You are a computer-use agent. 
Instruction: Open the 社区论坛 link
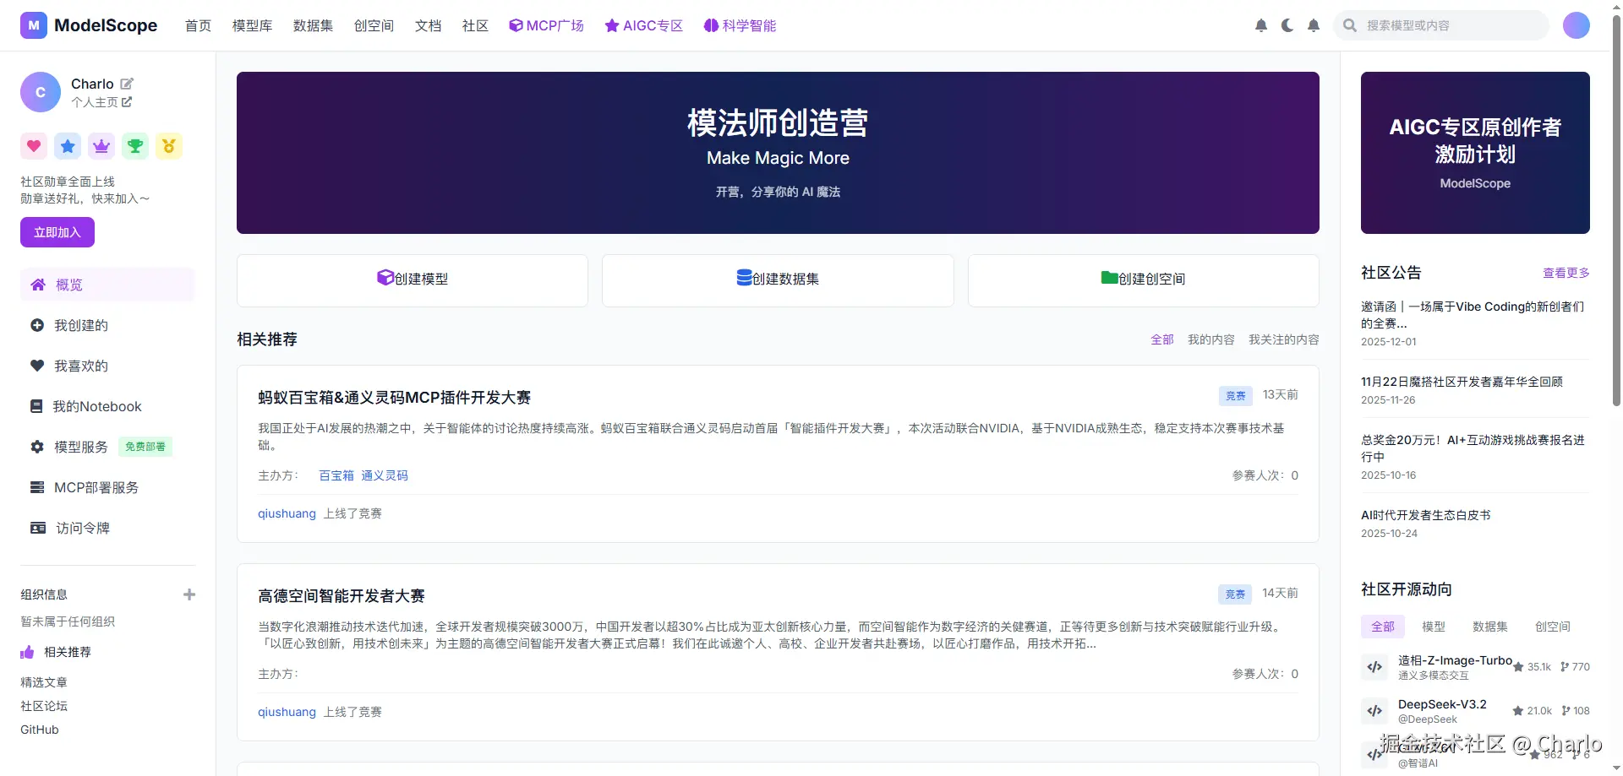(44, 706)
